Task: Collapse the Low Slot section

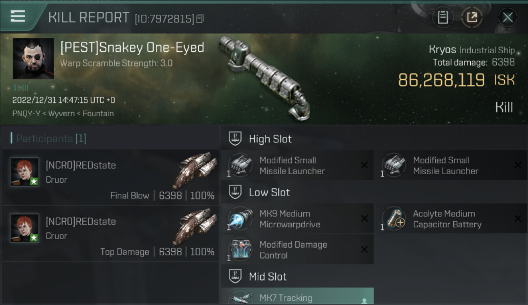Action: point(235,192)
